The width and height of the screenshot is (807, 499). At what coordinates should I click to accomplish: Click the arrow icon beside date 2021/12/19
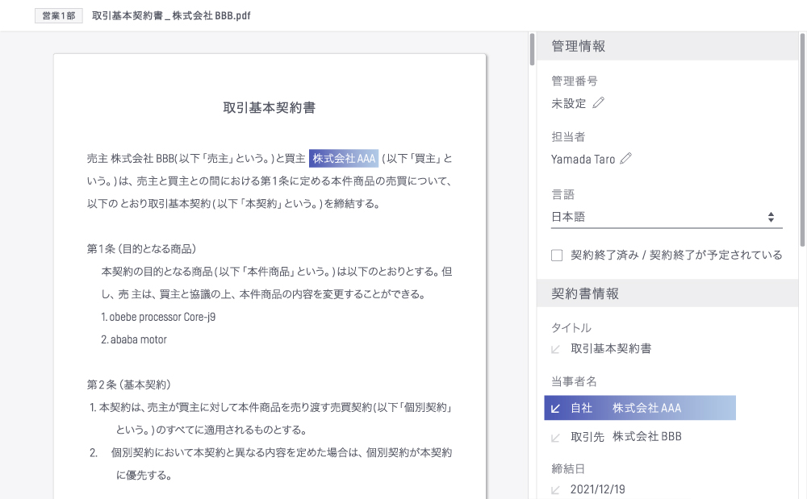(x=555, y=489)
